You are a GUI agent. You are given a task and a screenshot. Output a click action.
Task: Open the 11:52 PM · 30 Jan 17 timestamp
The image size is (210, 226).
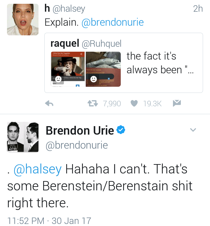[x=49, y=220]
